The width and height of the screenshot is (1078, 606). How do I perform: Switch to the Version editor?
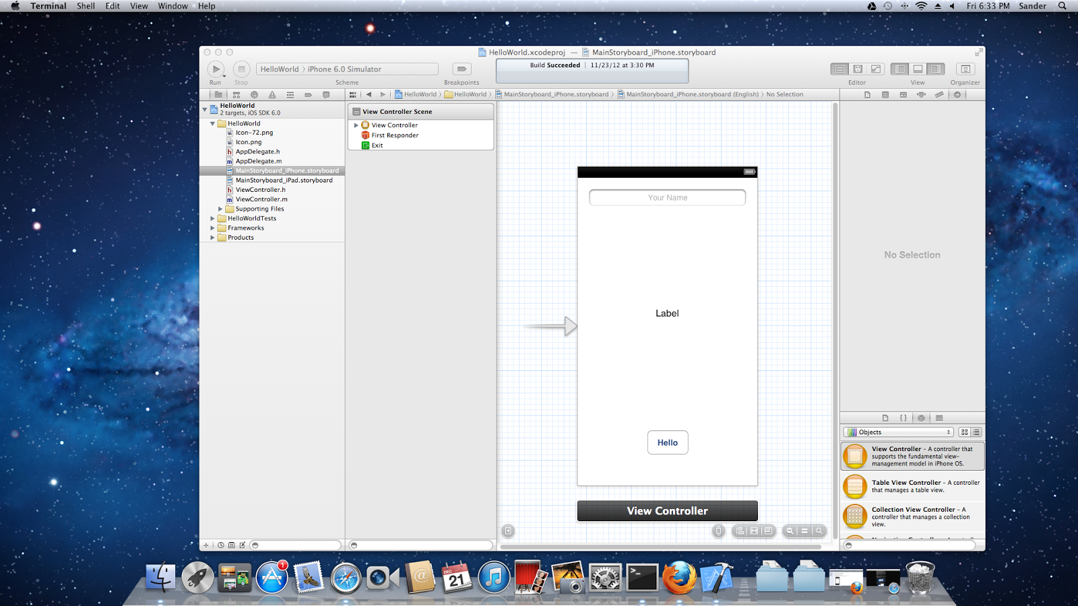[875, 69]
